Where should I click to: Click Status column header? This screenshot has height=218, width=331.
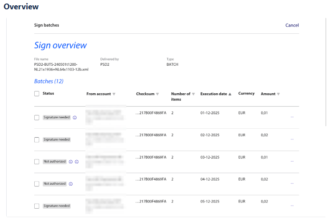[x=48, y=94]
